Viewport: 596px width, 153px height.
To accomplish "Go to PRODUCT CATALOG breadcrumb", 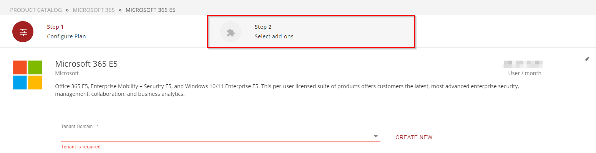I will 35,10.
